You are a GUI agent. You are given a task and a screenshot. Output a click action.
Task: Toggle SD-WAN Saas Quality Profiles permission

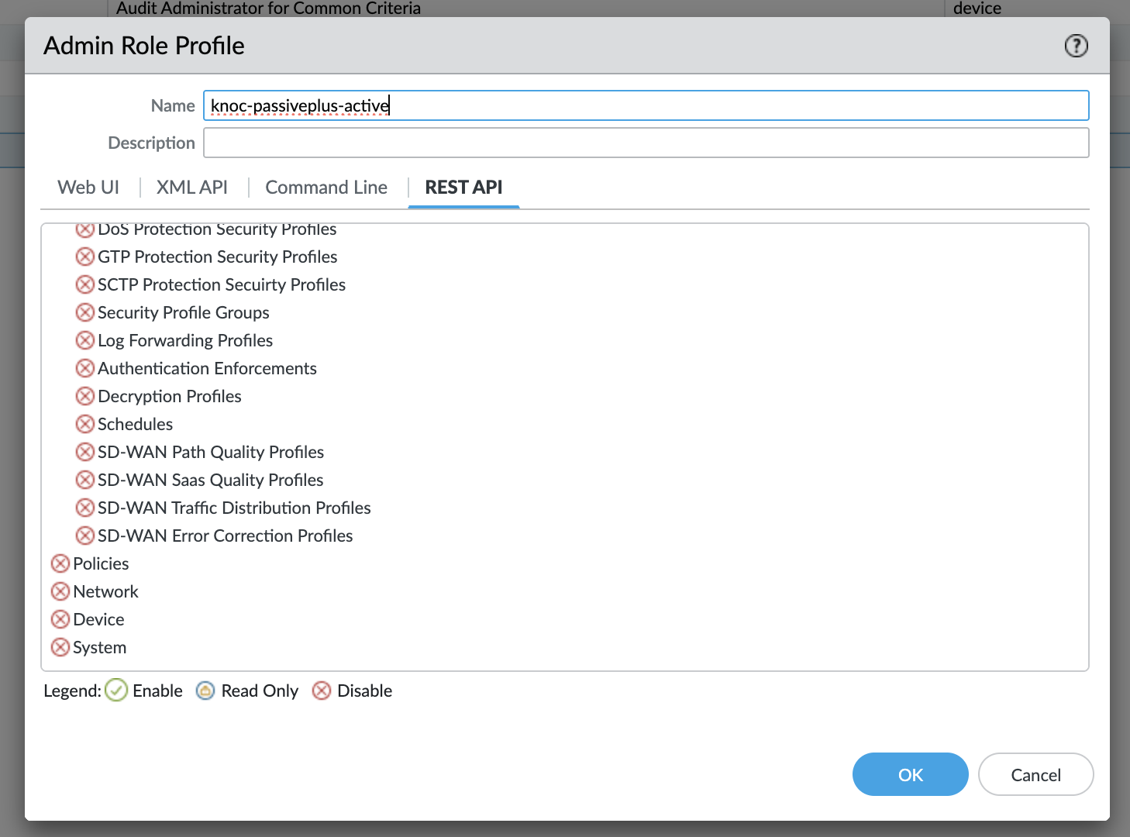pos(85,480)
